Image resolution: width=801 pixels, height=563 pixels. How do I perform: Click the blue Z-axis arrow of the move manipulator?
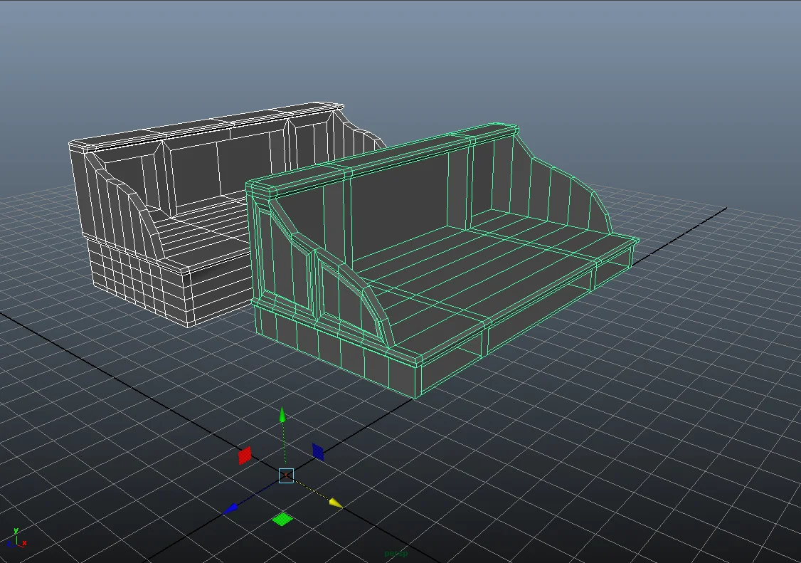click(x=231, y=507)
